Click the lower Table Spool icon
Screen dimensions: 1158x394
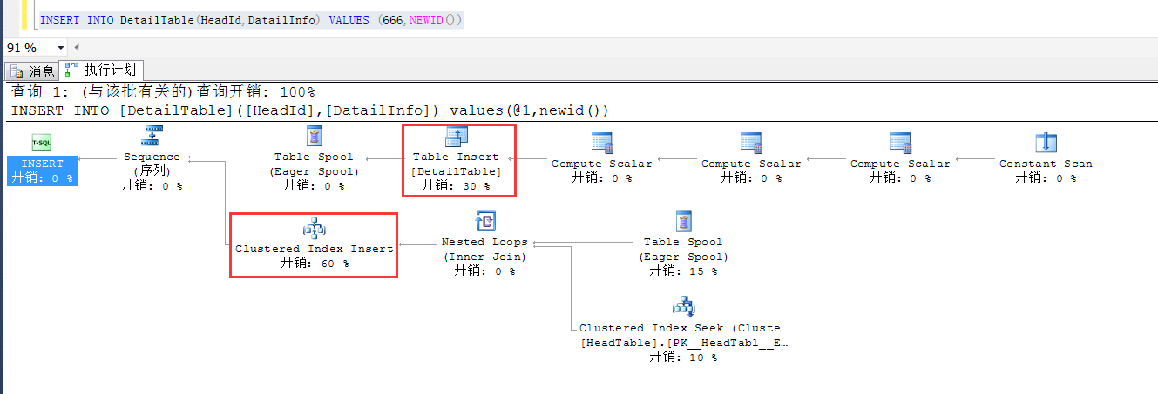coord(684,221)
